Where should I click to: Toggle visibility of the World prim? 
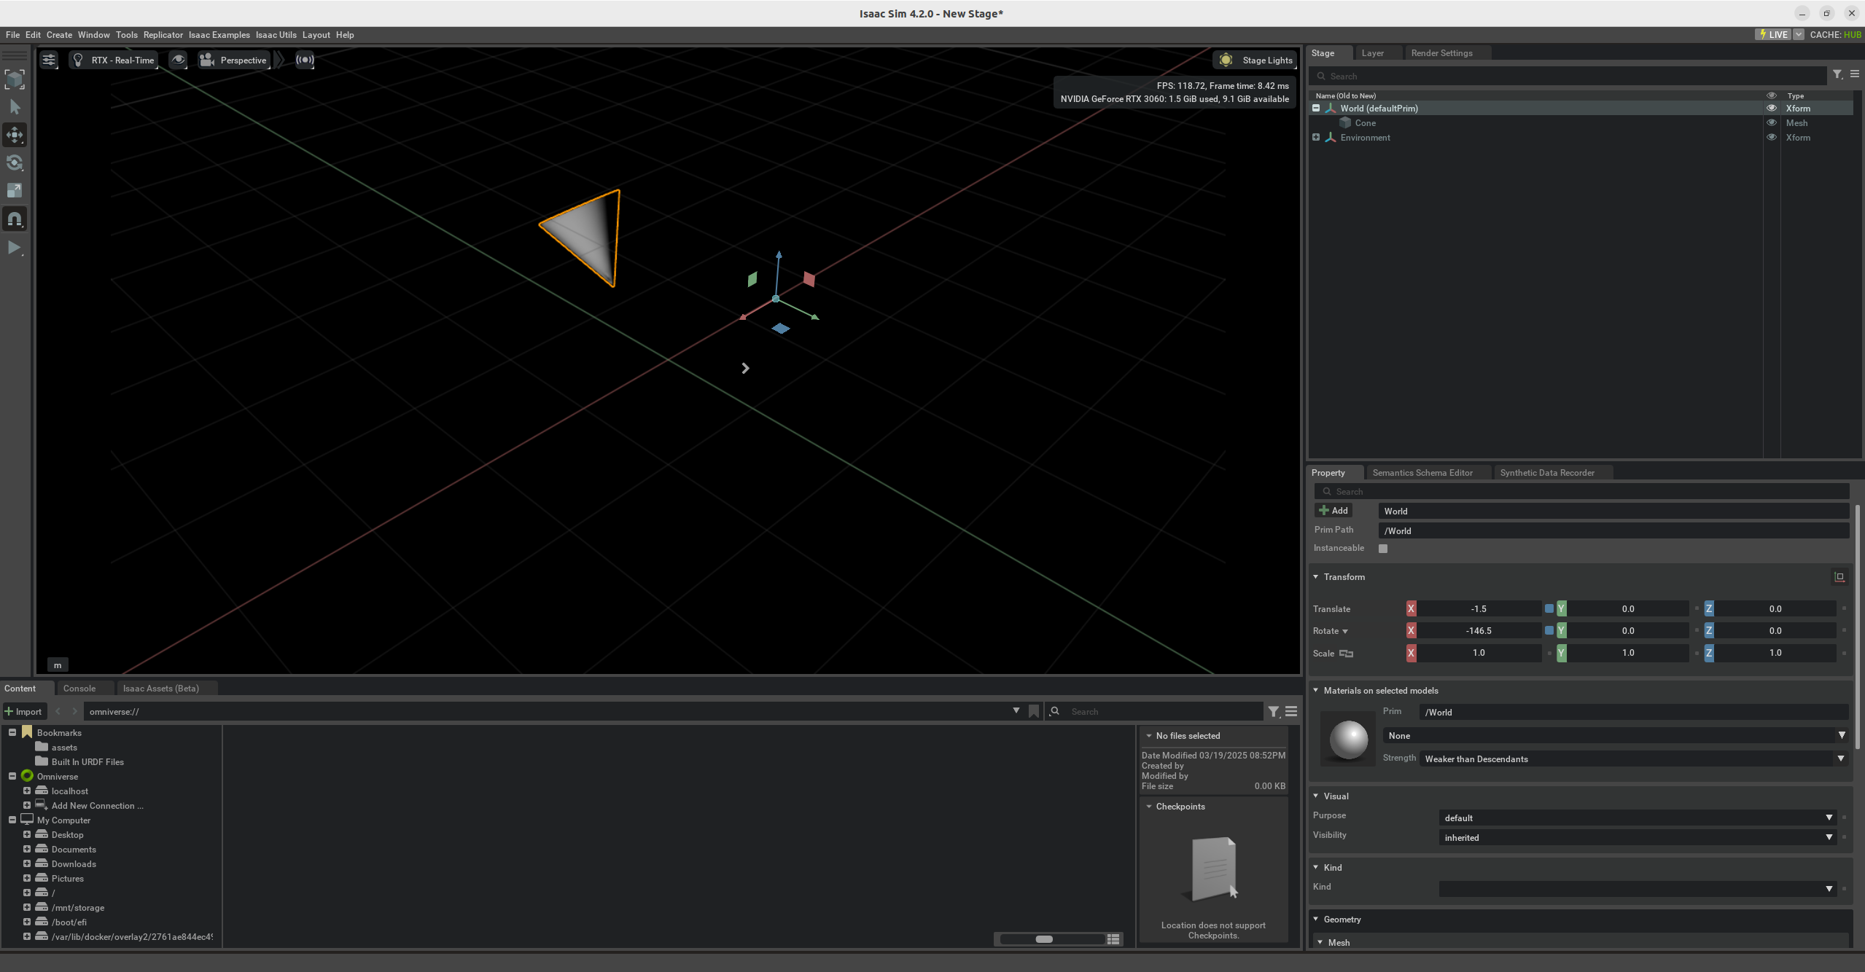click(x=1771, y=109)
